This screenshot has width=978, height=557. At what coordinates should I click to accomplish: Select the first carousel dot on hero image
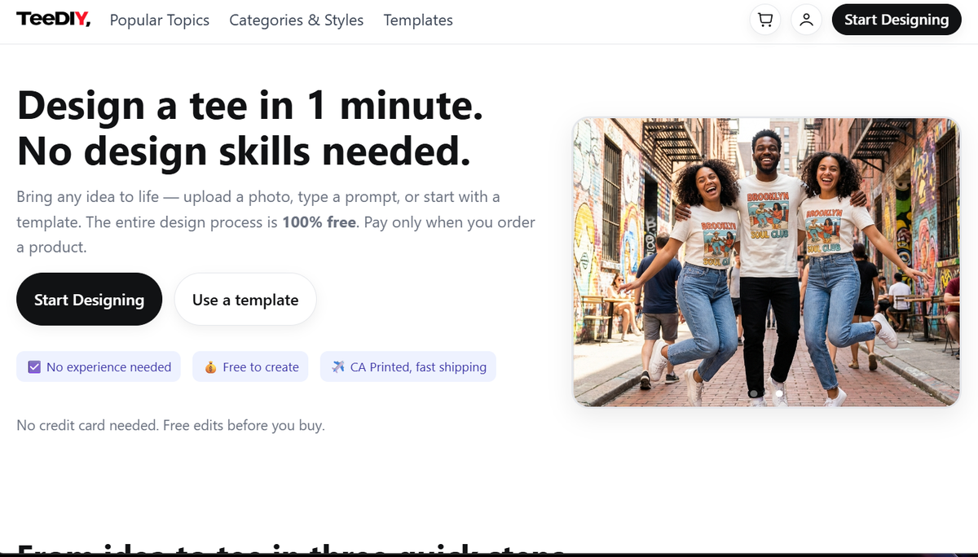(754, 393)
